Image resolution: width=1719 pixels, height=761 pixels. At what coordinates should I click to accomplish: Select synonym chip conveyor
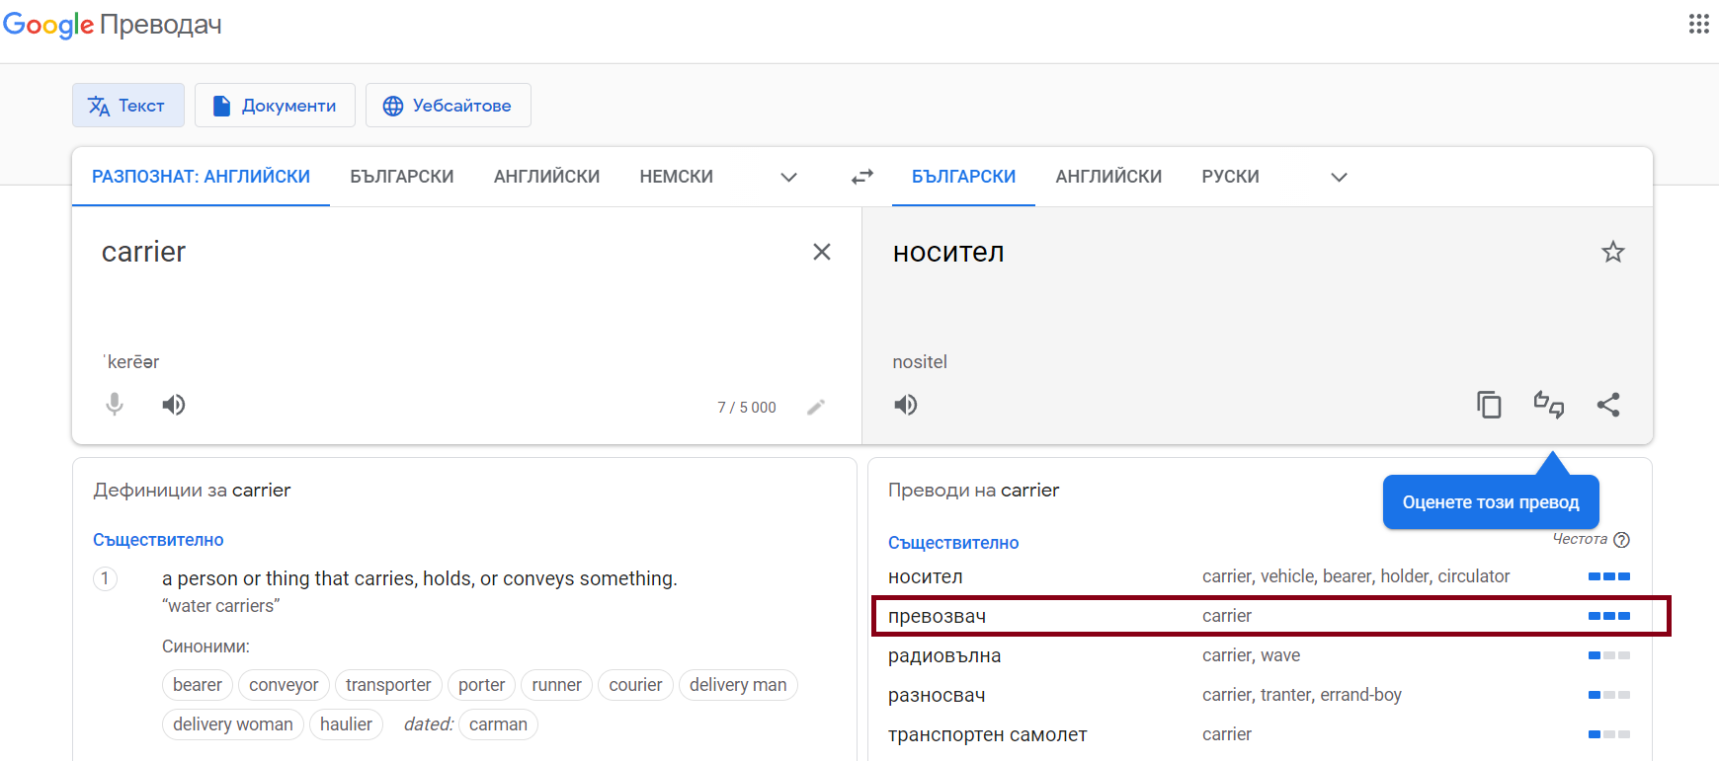tap(284, 685)
